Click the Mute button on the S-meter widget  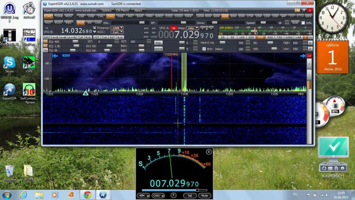point(205,195)
